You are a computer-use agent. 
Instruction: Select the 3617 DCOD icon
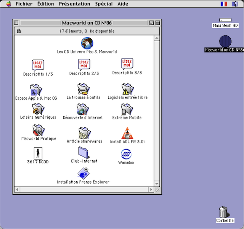[x=38, y=153]
